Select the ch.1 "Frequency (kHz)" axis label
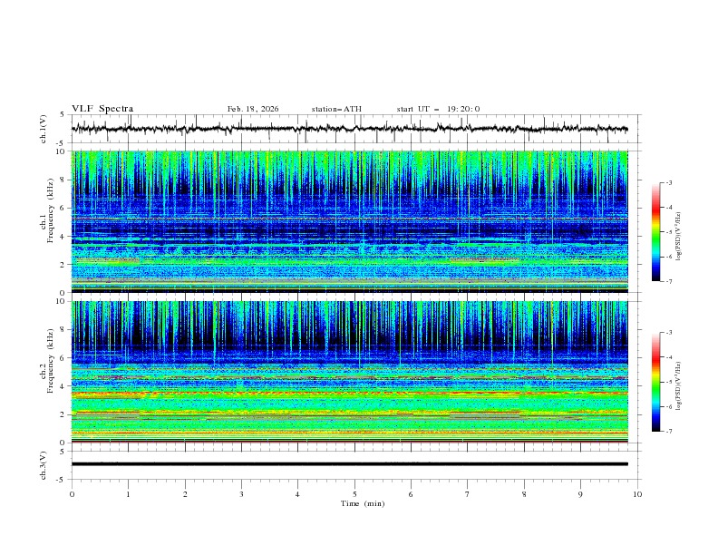Viewport: 718px width, 555px height. (51, 210)
